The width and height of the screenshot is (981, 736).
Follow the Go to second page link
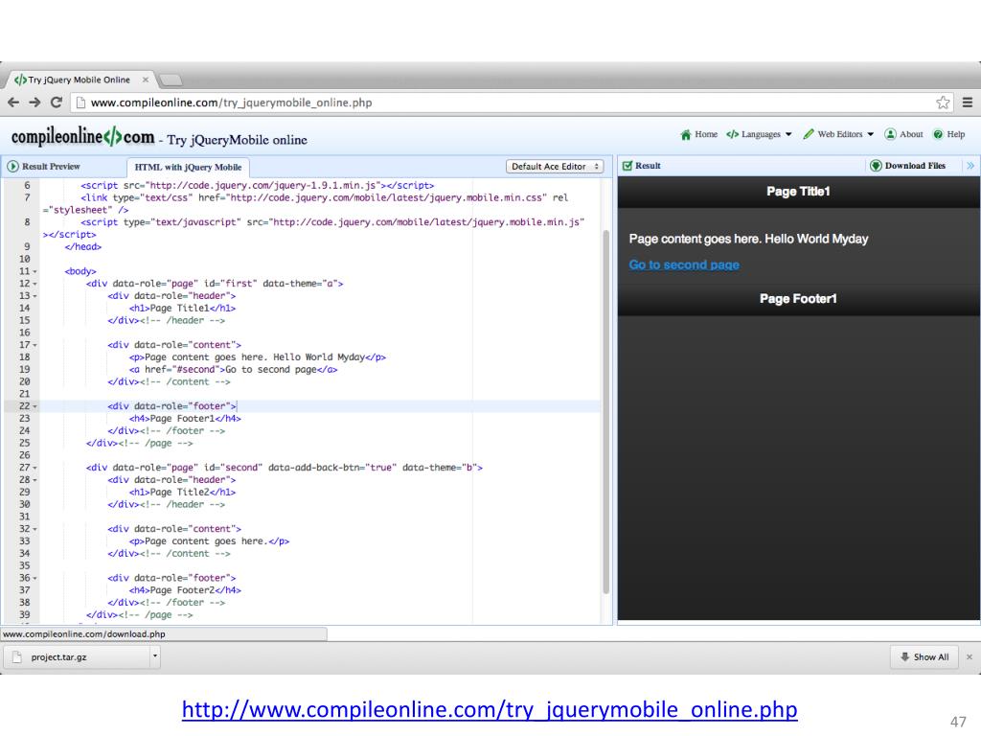tap(684, 264)
